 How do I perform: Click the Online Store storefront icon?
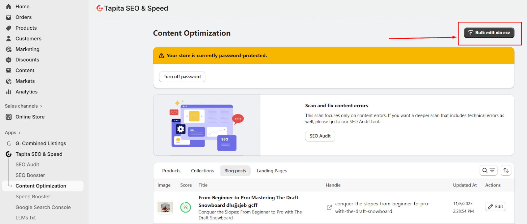[9, 117]
